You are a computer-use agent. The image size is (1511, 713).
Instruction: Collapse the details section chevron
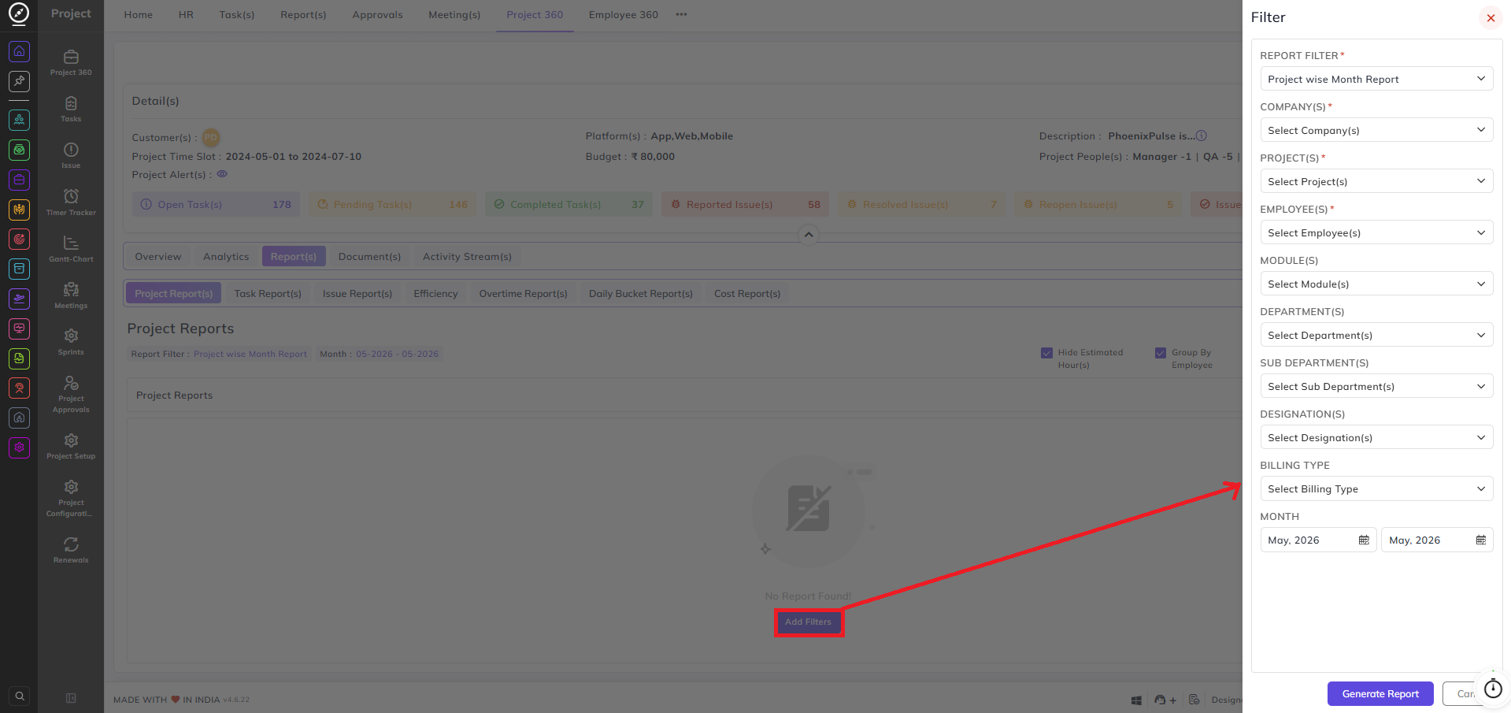pyautogui.click(x=808, y=235)
